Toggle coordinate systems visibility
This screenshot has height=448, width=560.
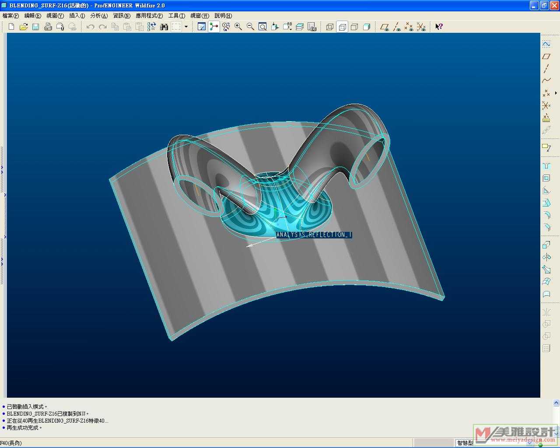(x=421, y=27)
